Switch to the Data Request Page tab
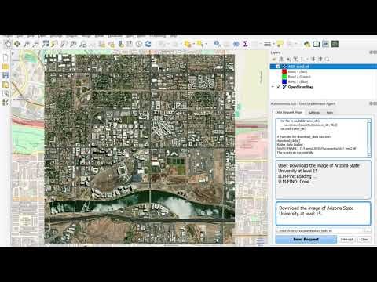The width and height of the screenshot is (377, 282). 288,112
